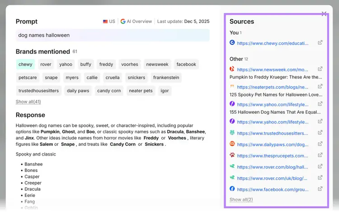Select the myers brand tag
This screenshot has height=212, width=339.
click(x=72, y=78)
